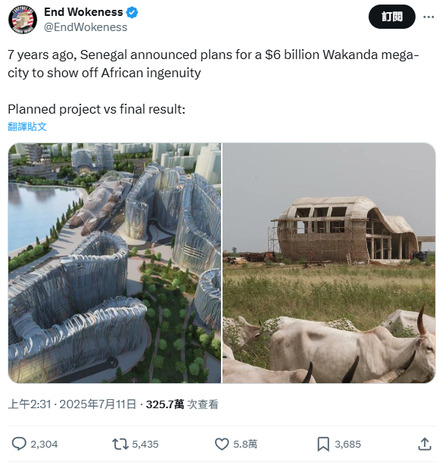This screenshot has height=465, width=439.
Task: Click the repost arrows icon
Action: pyautogui.click(x=120, y=444)
